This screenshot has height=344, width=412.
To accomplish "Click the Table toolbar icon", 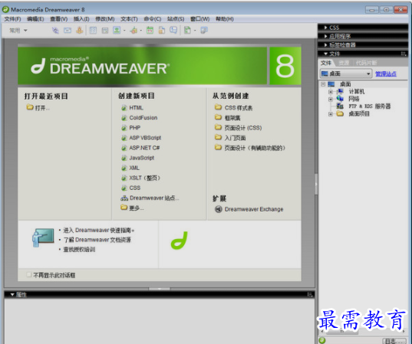I will pos(93,31).
